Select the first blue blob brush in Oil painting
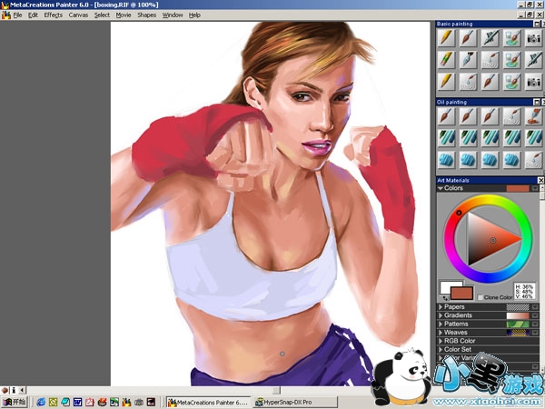Viewport: 545px width, 409px height. pos(446,158)
